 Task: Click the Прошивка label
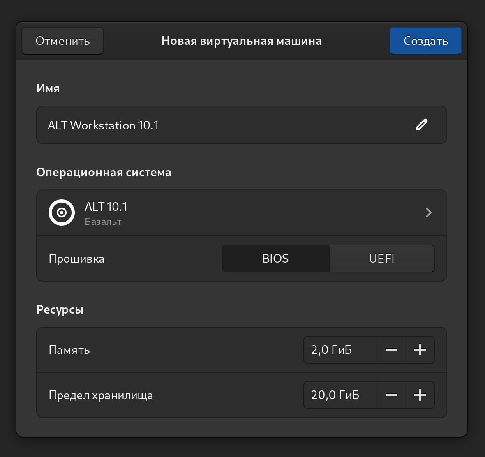tap(77, 259)
